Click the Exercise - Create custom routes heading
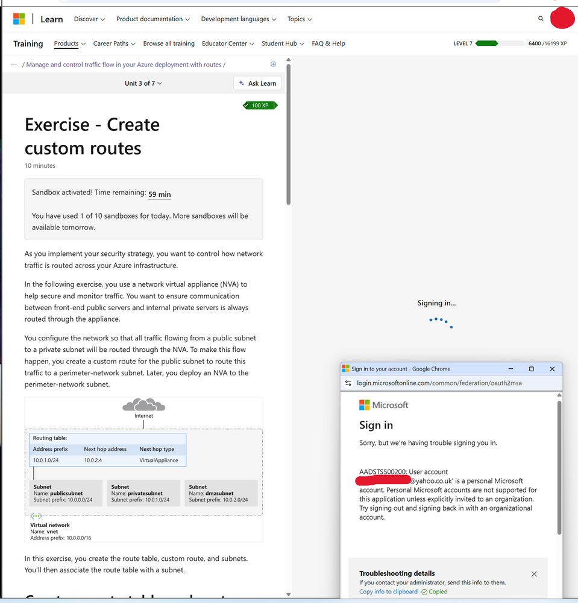578x603 pixels. point(92,136)
